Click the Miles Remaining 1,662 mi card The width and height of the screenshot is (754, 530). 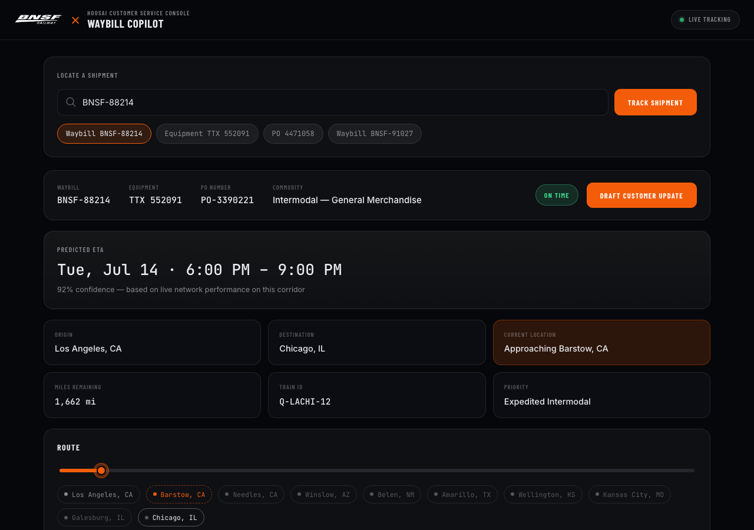coord(152,395)
